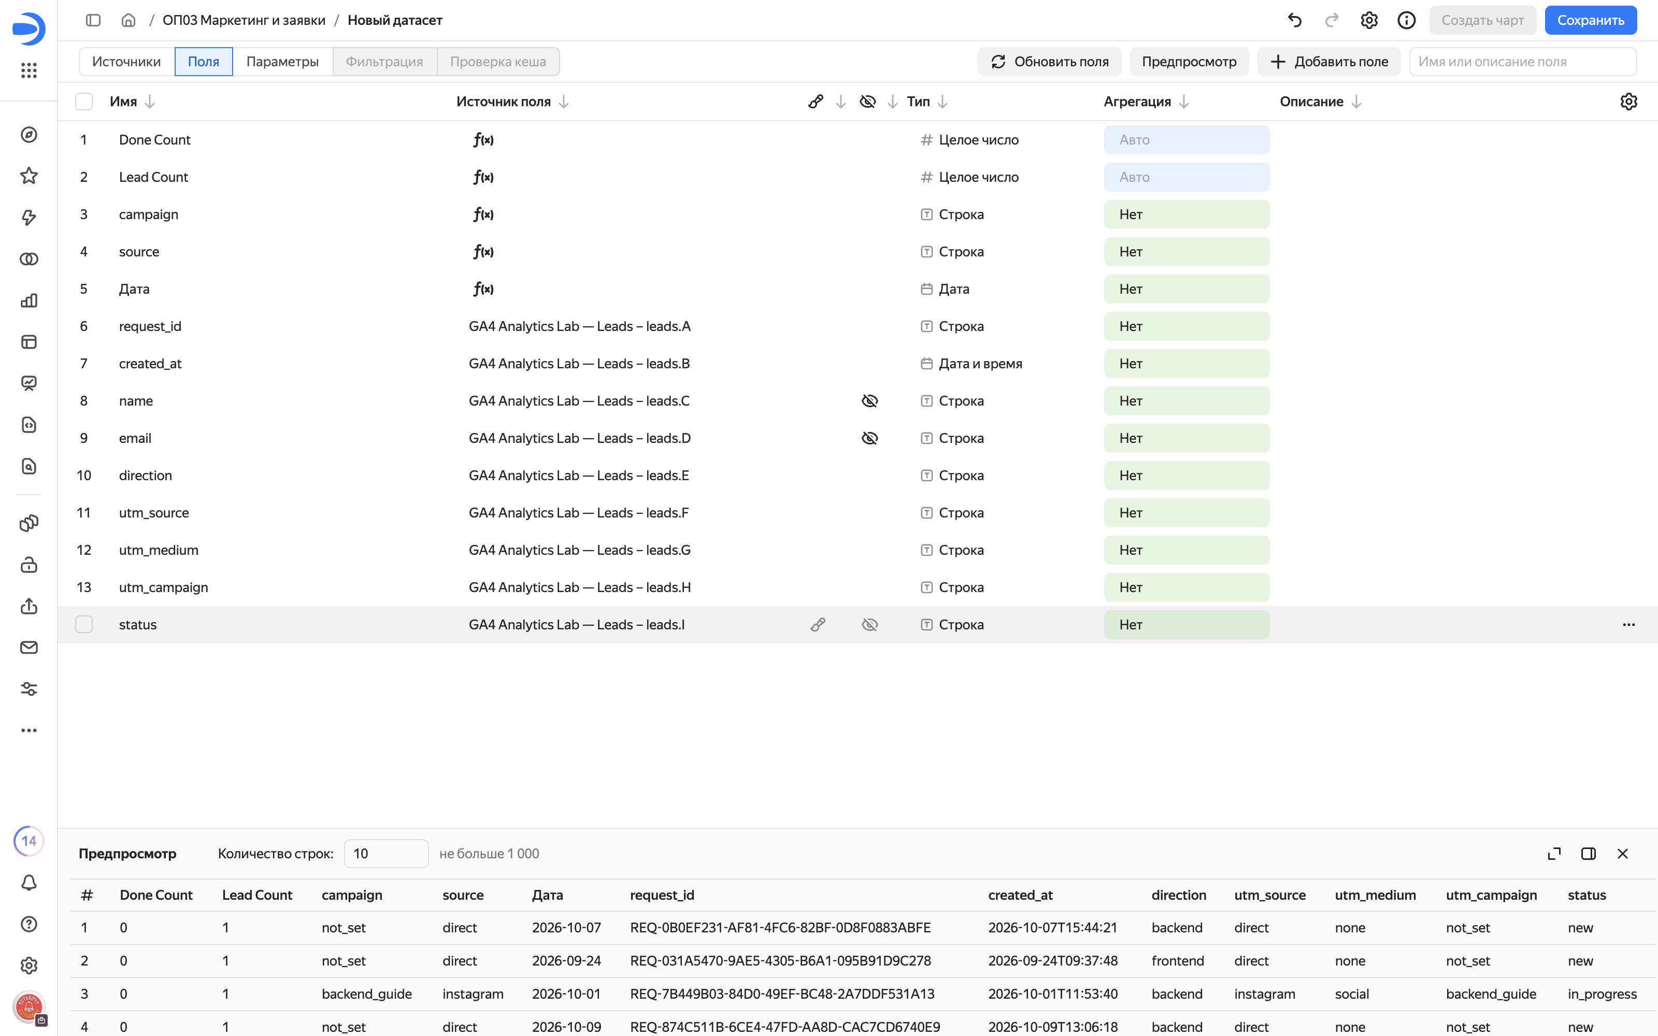This screenshot has width=1658, height=1036.
Task: Open notifications bell in sidebar
Action: coord(29,883)
